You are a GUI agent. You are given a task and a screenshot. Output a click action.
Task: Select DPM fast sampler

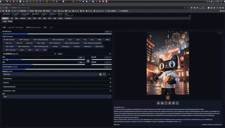pyautogui.click(x=55, y=46)
